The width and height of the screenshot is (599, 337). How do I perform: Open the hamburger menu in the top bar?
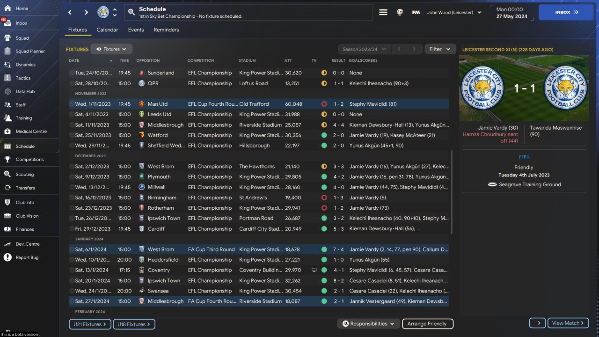click(x=383, y=13)
